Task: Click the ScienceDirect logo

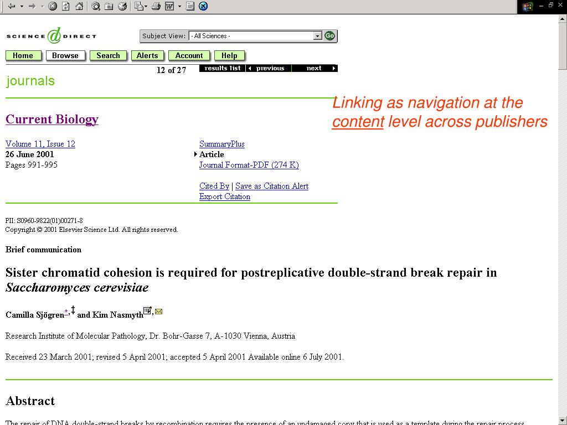Action: tap(51, 36)
